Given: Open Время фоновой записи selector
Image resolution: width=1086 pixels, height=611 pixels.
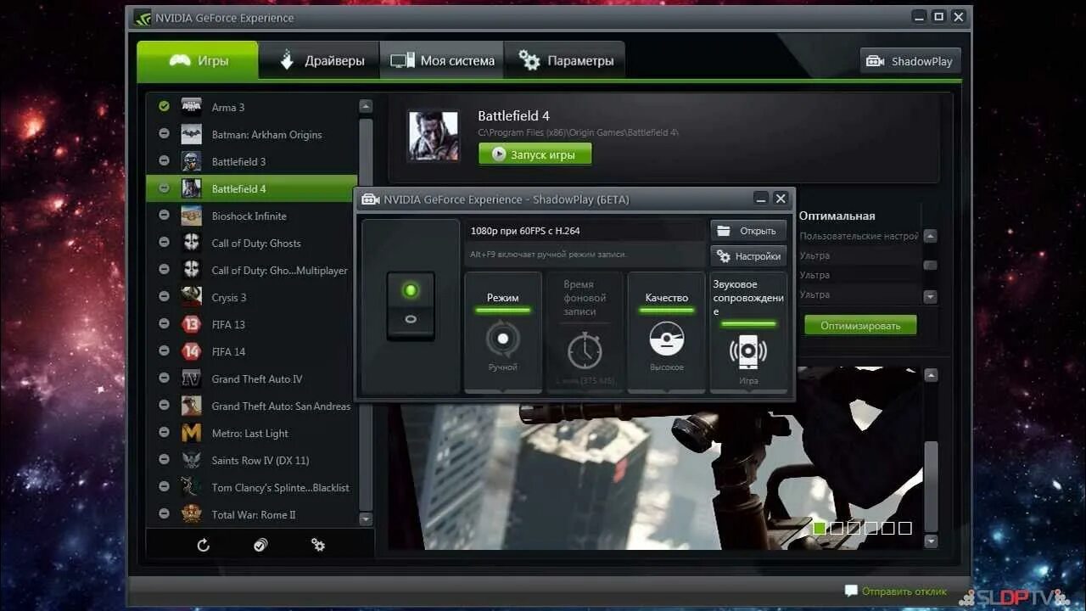Looking at the screenshot, I should click(x=585, y=332).
